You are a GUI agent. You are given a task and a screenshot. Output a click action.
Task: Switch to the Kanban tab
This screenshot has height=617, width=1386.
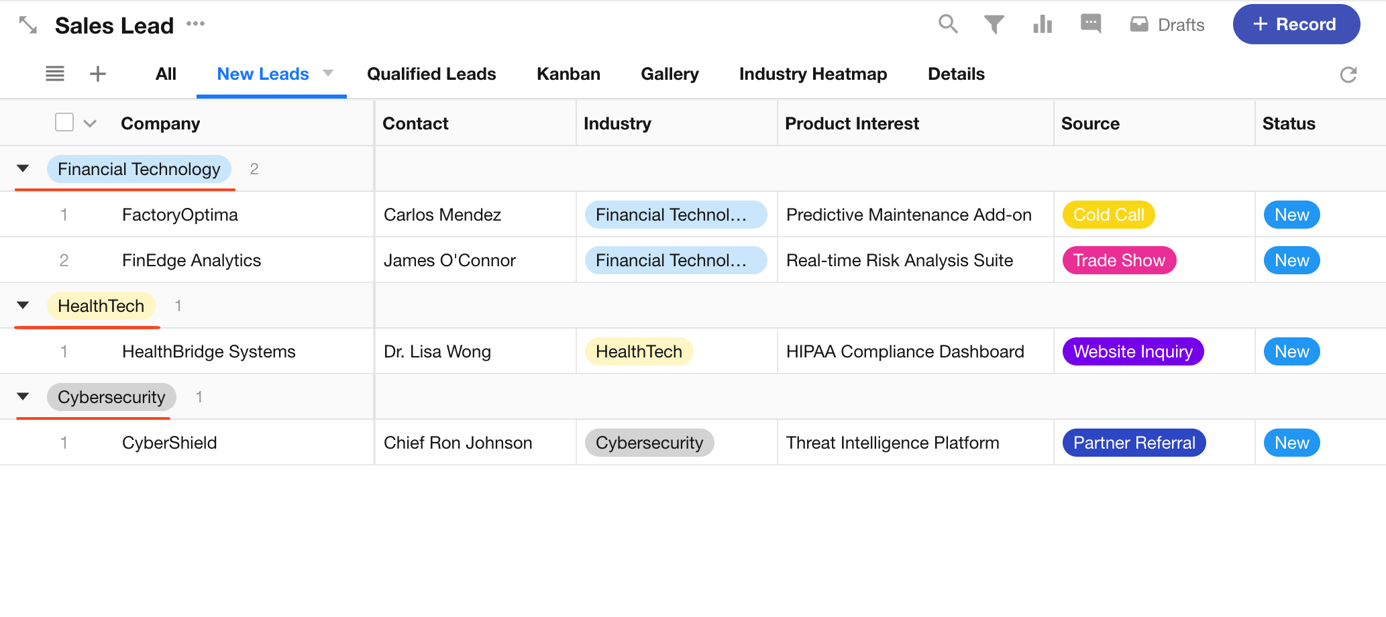pyautogui.click(x=568, y=74)
